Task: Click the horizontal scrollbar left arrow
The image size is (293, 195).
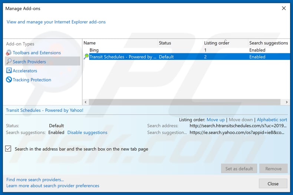Action: click(x=86, y=102)
